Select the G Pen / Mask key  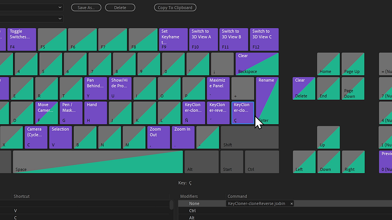click(x=71, y=113)
